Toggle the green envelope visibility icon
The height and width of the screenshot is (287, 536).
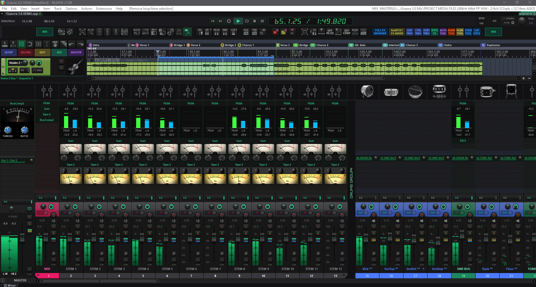pos(187,32)
